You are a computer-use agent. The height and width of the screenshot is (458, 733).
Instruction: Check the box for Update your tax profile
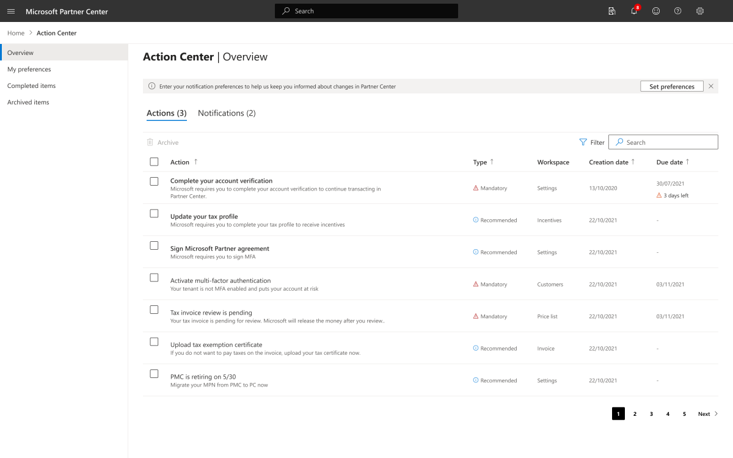pos(154,213)
